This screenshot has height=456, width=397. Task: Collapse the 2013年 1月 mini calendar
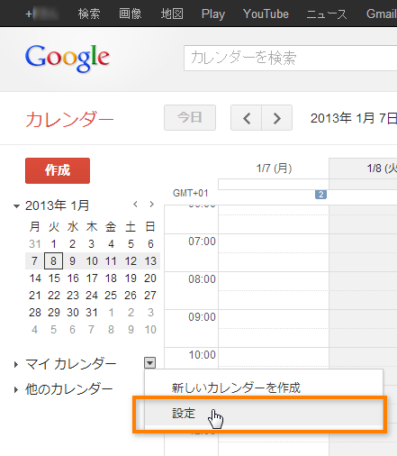(16, 206)
